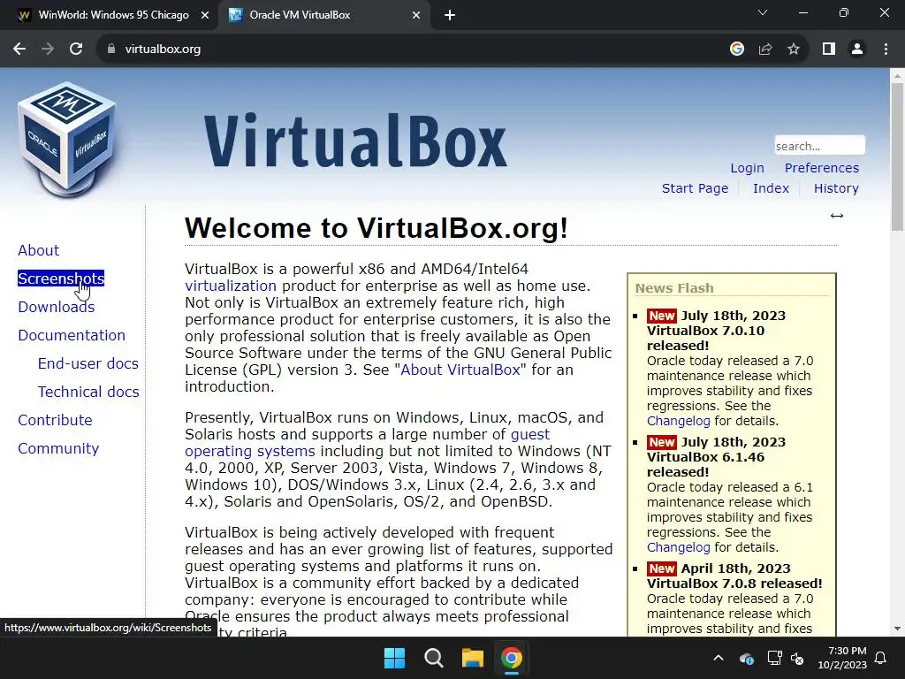Open the History link
The height and width of the screenshot is (679, 905).
[836, 189]
